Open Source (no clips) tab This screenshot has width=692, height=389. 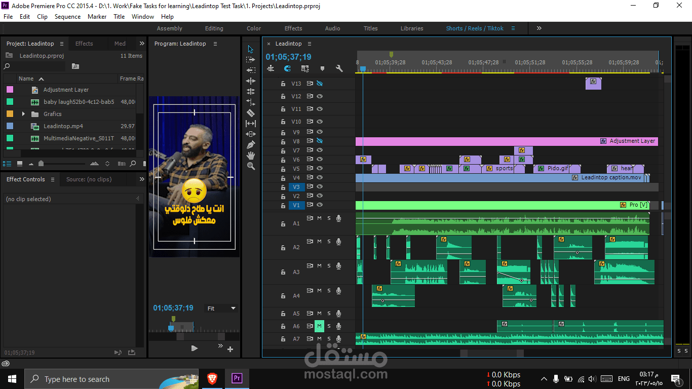[89, 179]
